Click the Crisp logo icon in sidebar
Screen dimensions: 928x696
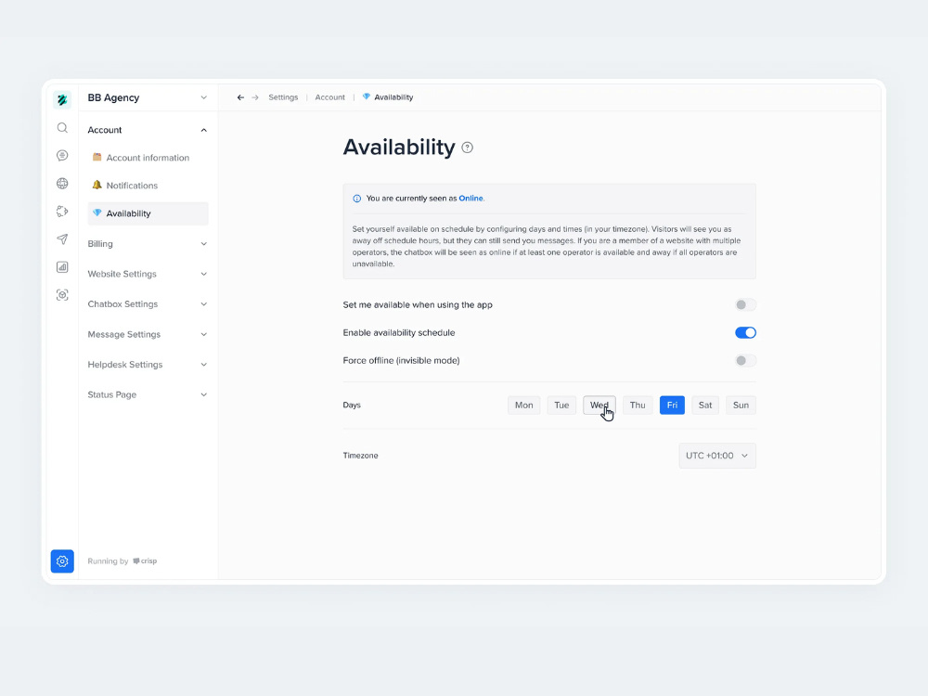point(62,99)
